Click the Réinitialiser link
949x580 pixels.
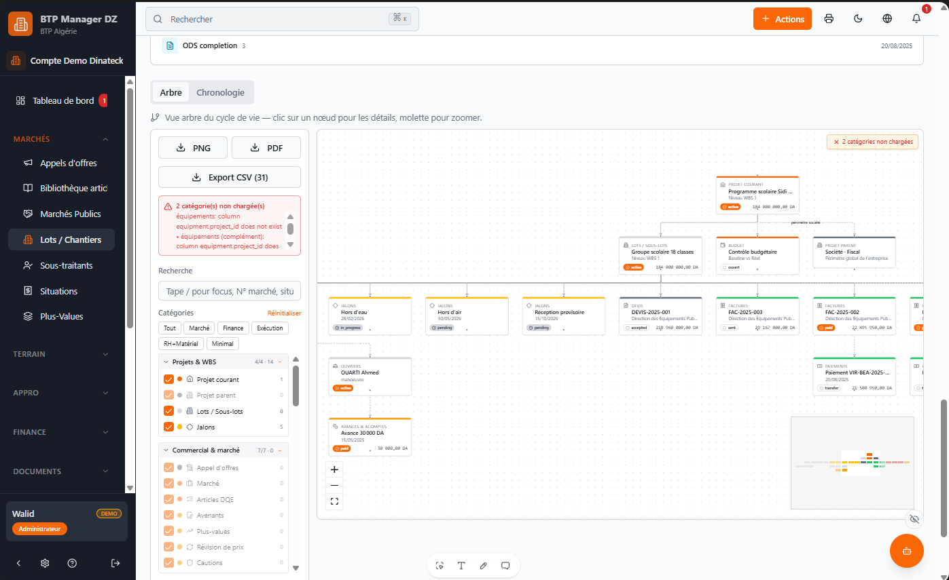click(285, 313)
